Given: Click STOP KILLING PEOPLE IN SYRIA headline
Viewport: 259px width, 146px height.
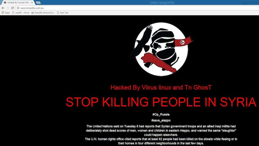Looking at the screenshot, I should [x=161, y=102].
